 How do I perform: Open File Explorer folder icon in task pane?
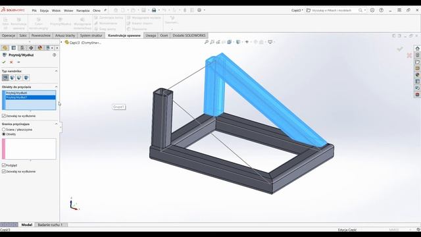click(x=417, y=62)
